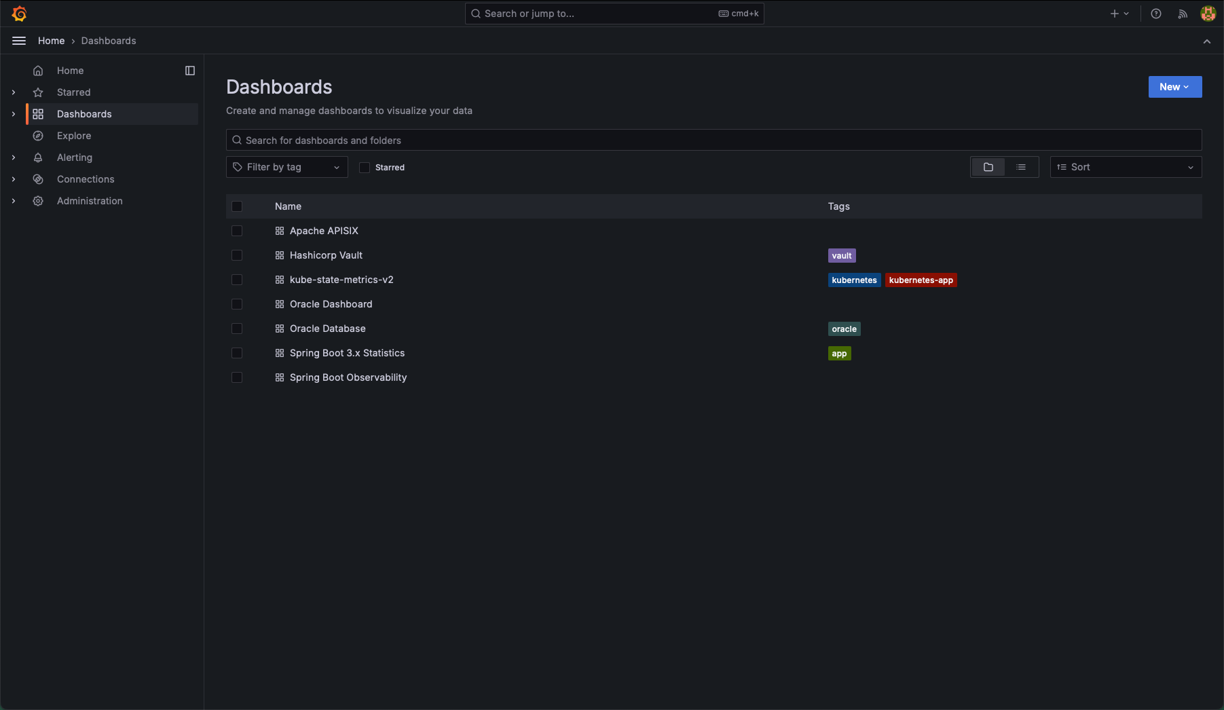This screenshot has height=710, width=1224.
Task: Open the Apache APISIX dashboard link
Action: point(324,231)
